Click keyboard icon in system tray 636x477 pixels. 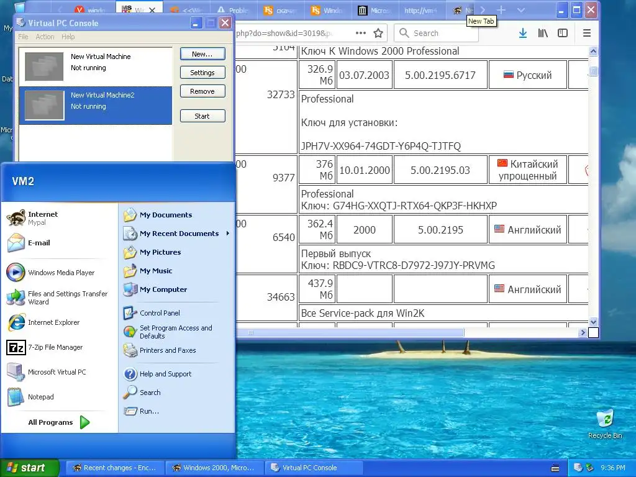(x=555, y=468)
